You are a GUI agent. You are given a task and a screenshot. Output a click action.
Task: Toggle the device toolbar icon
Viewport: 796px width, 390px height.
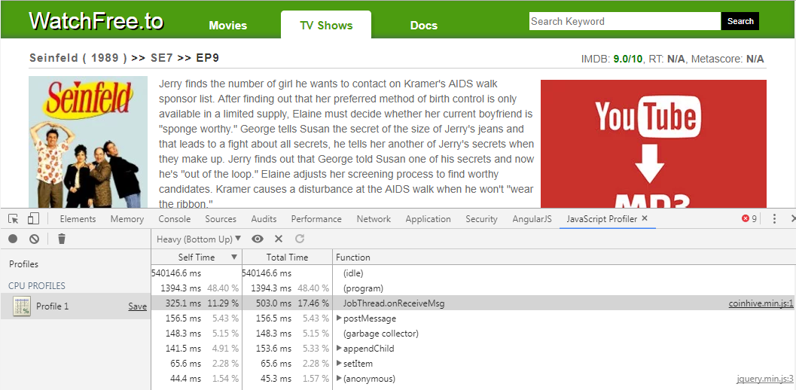pyautogui.click(x=33, y=219)
